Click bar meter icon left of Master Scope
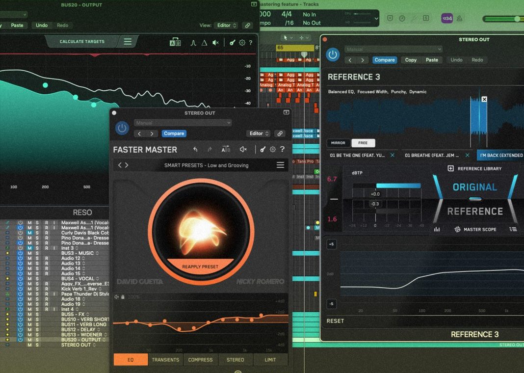The height and width of the screenshot is (373, 524). [437, 229]
